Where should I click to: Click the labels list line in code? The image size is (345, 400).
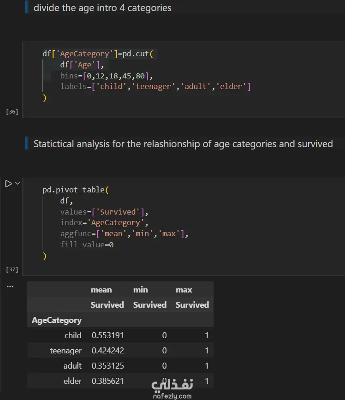click(x=155, y=87)
